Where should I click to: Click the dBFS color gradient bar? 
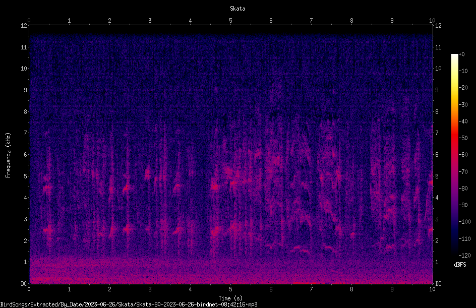tap(455, 155)
